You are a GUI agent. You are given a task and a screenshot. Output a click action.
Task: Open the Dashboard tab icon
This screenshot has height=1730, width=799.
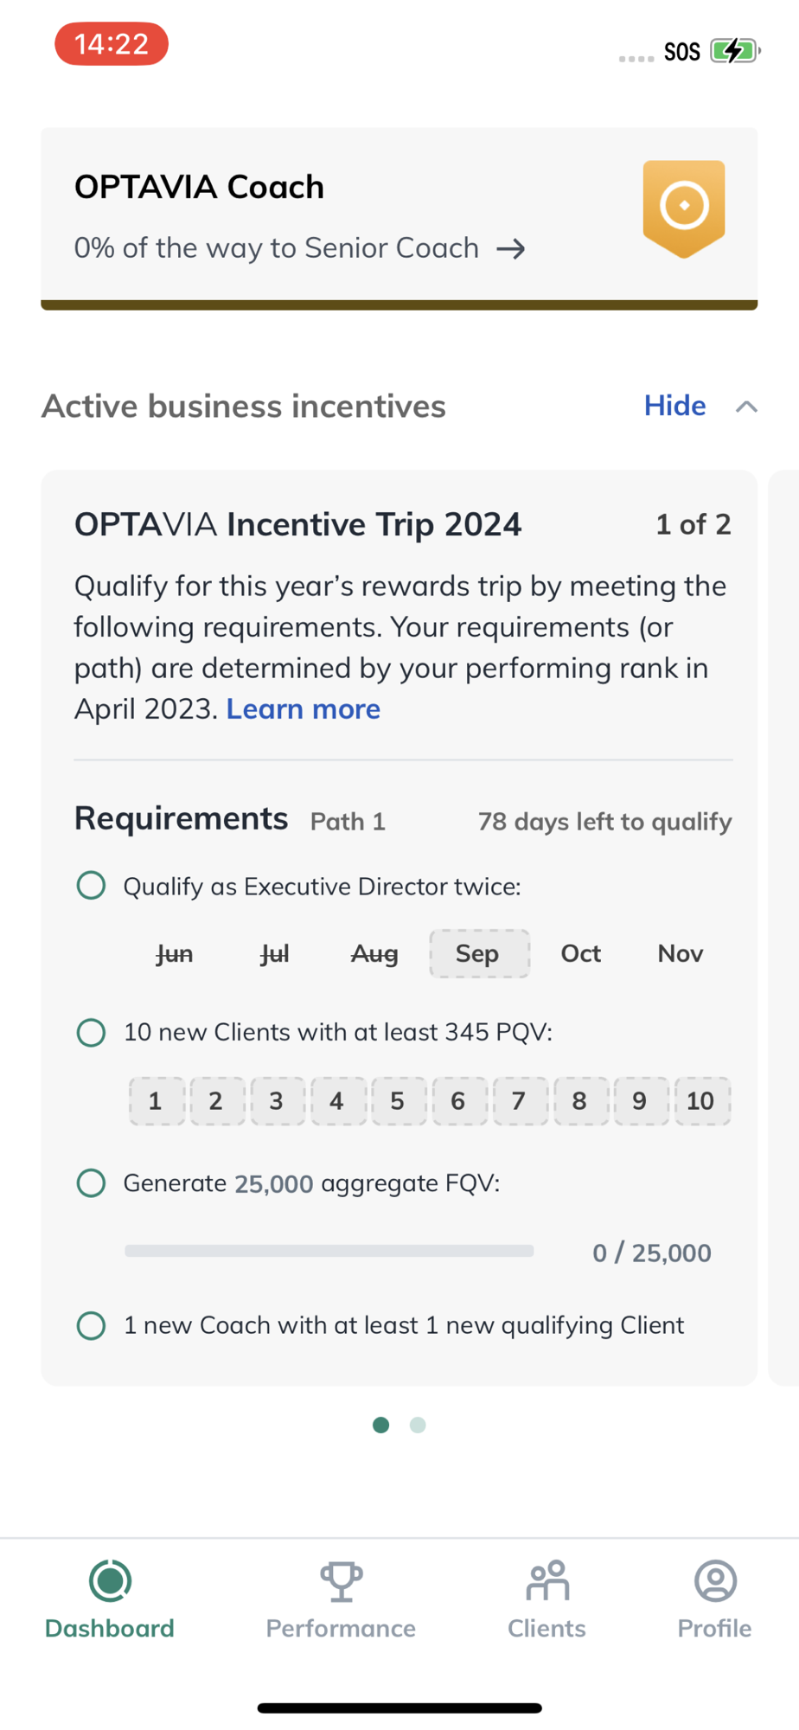coord(110,1581)
